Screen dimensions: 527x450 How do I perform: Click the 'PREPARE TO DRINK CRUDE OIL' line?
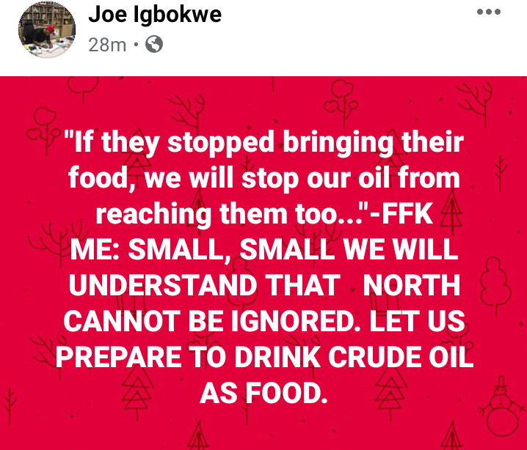pos(264,357)
